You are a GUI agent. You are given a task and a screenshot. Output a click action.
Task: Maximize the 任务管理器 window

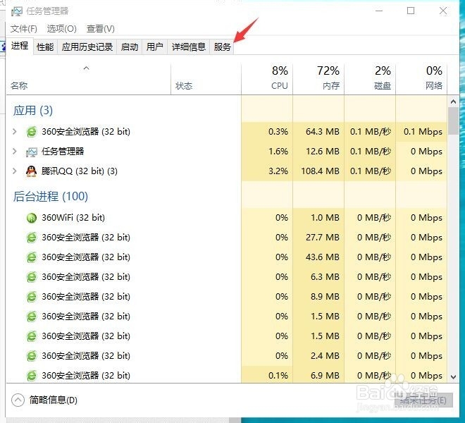(411, 11)
